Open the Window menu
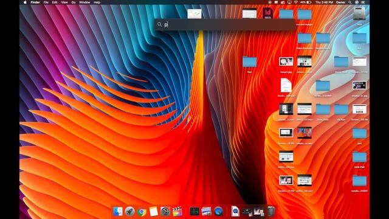389x219 pixels. pyautogui.click(x=84, y=2)
